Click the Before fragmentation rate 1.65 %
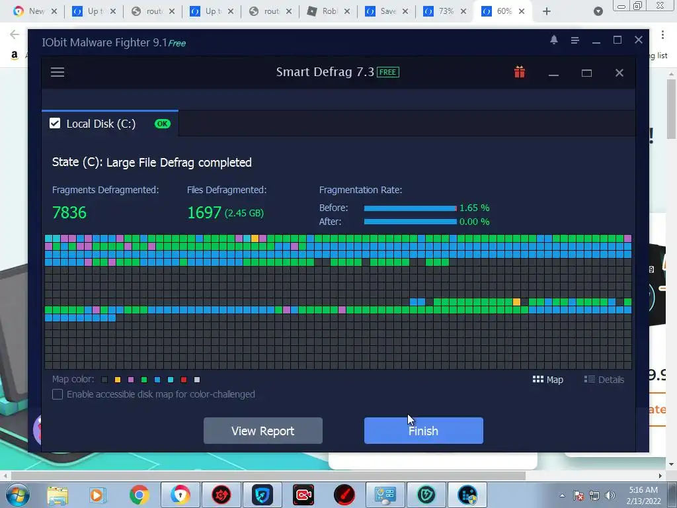The height and width of the screenshot is (508, 677). [x=474, y=208]
